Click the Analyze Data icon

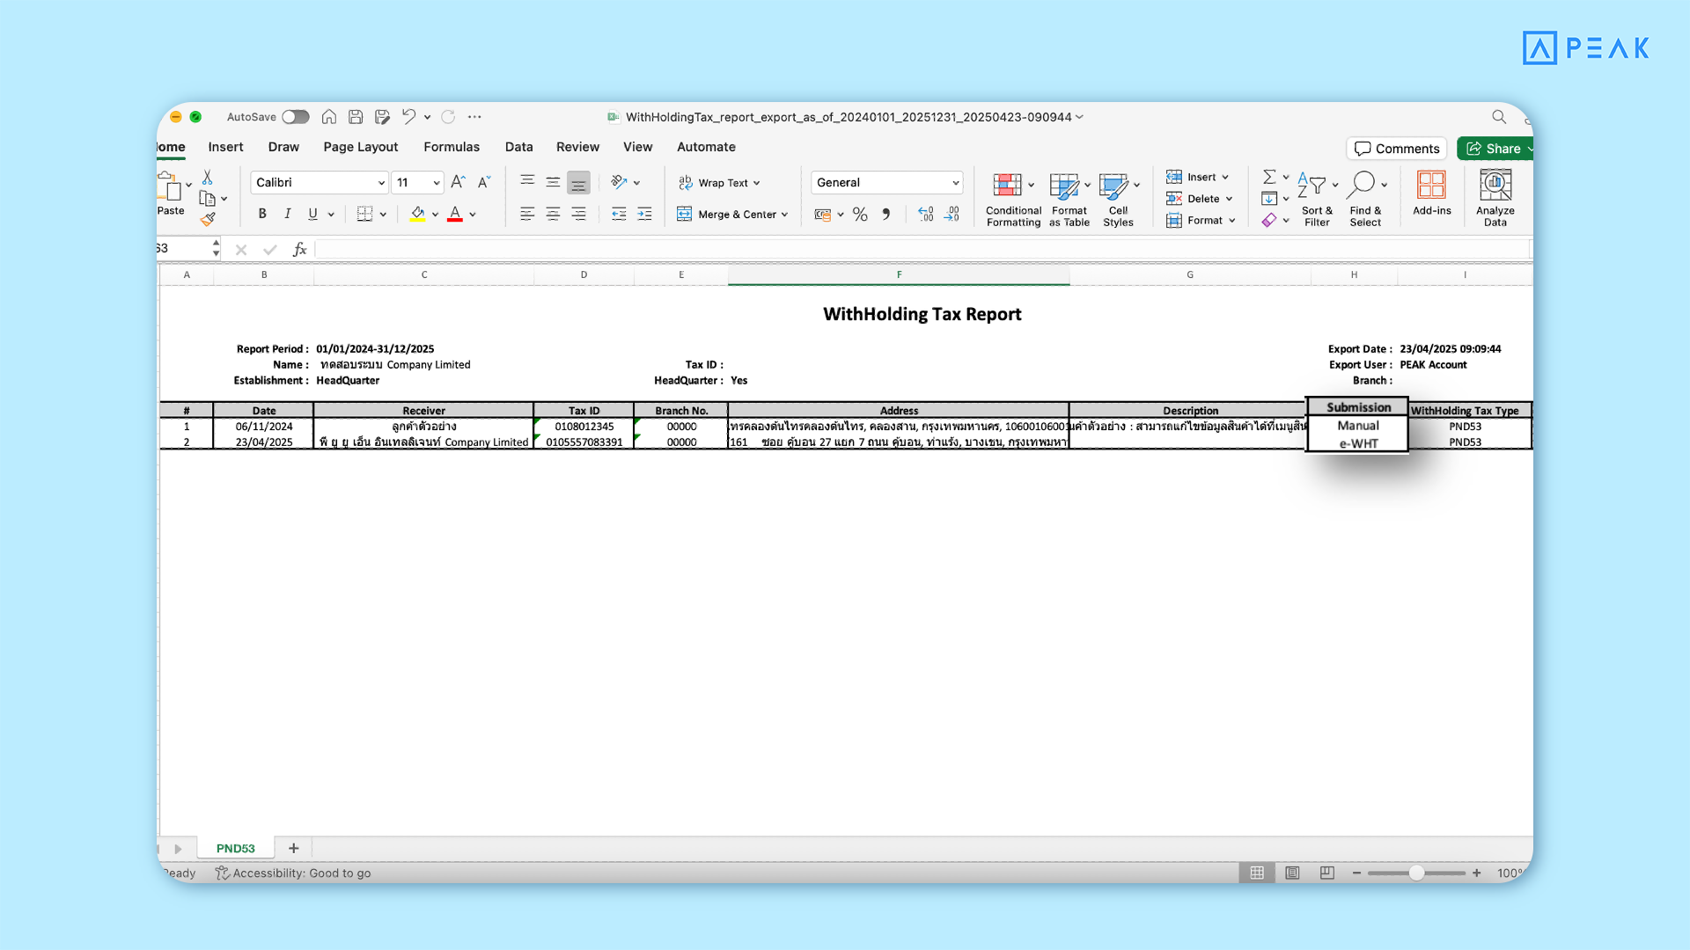(x=1494, y=195)
